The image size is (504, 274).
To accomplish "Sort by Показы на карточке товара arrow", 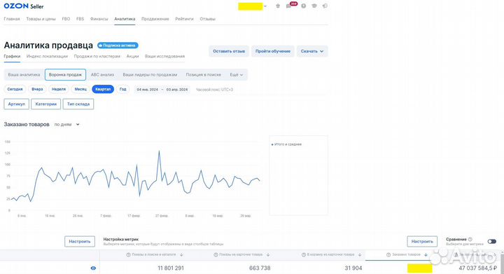I will pos(268,254).
